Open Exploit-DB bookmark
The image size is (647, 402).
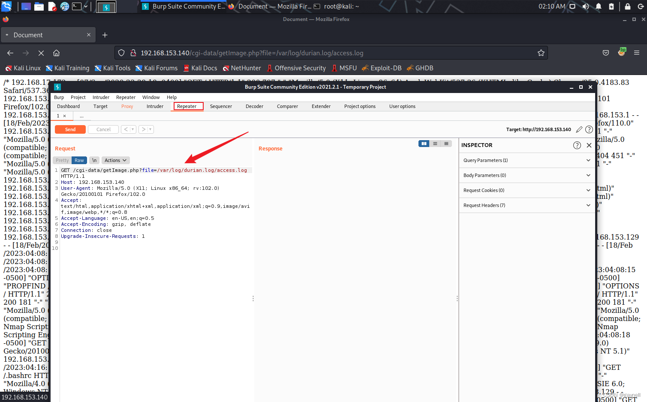click(382, 68)
